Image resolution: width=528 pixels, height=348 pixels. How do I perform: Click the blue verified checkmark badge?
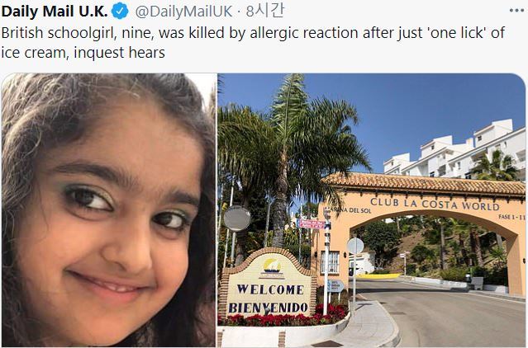120,11
